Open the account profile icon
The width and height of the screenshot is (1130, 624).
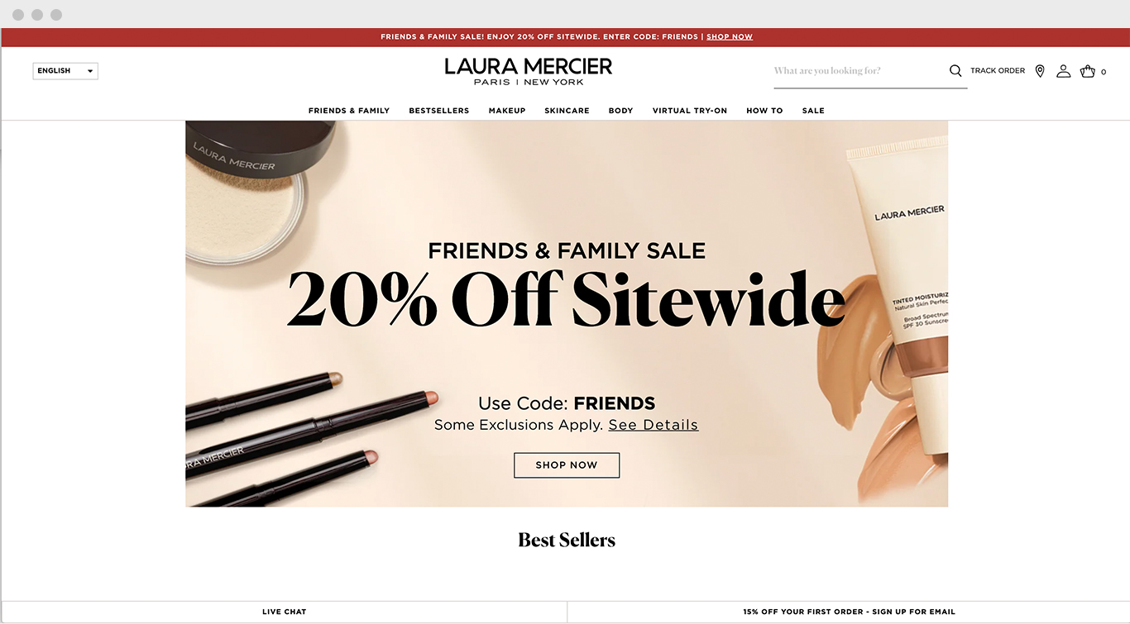pyautogui.click(x=1064, y=71)
